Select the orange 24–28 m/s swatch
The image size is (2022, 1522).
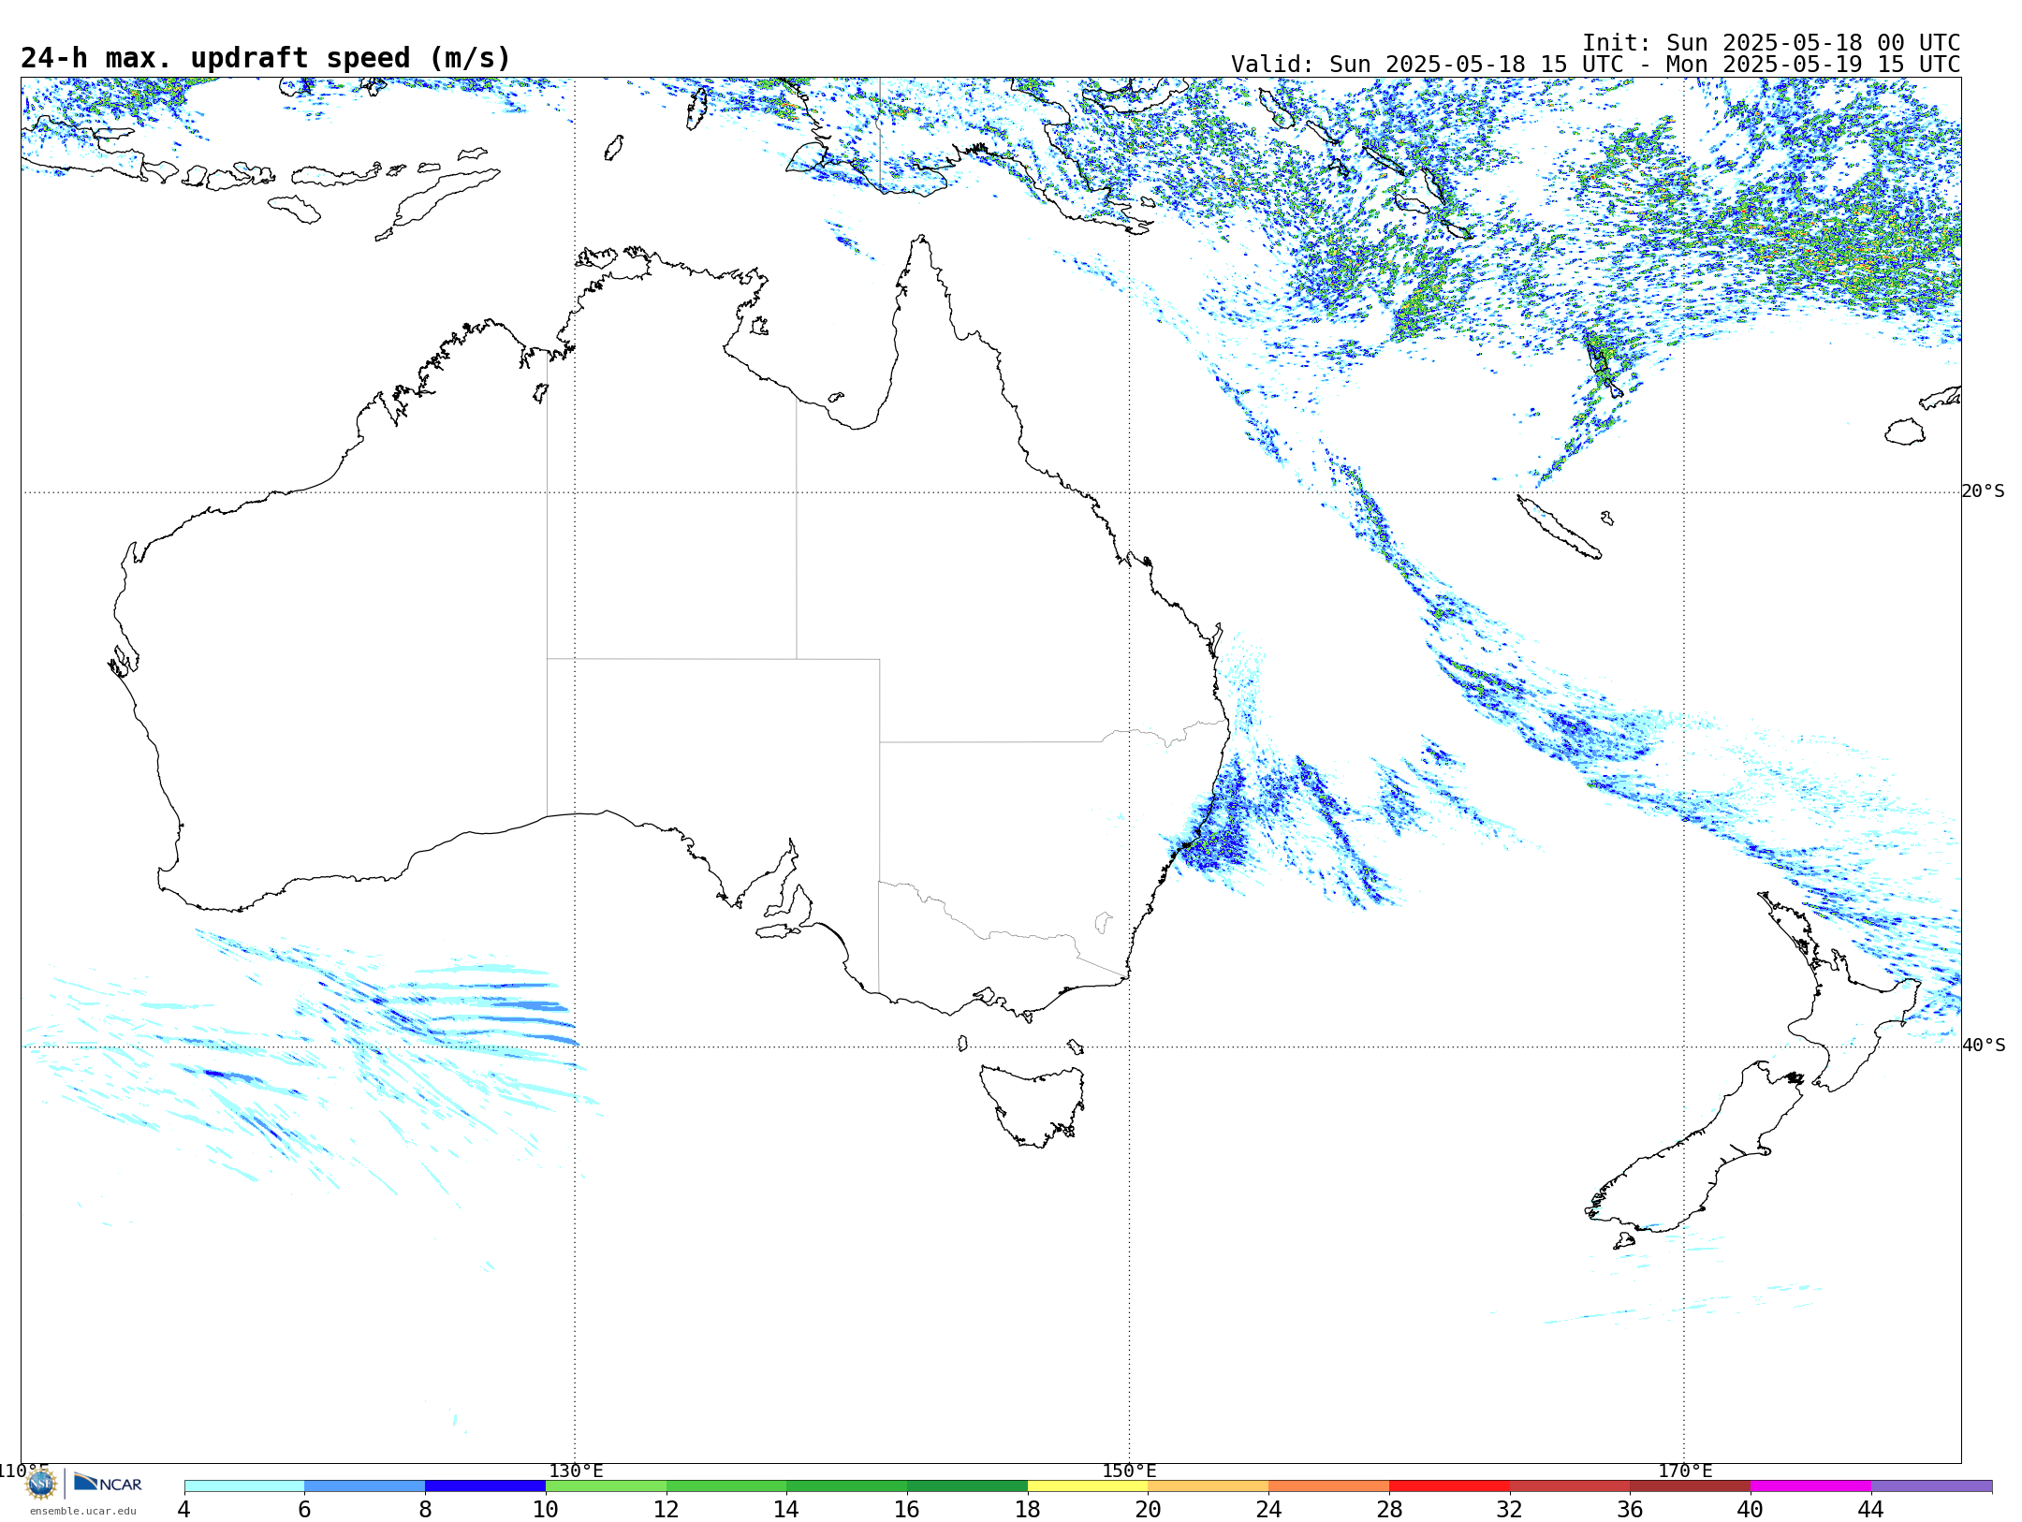[x=1329, y=1486]
